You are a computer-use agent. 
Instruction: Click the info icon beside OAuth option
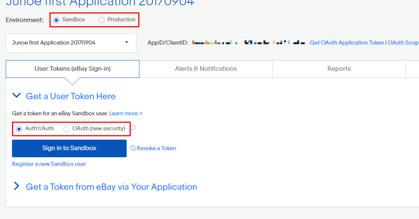(133, 127)
